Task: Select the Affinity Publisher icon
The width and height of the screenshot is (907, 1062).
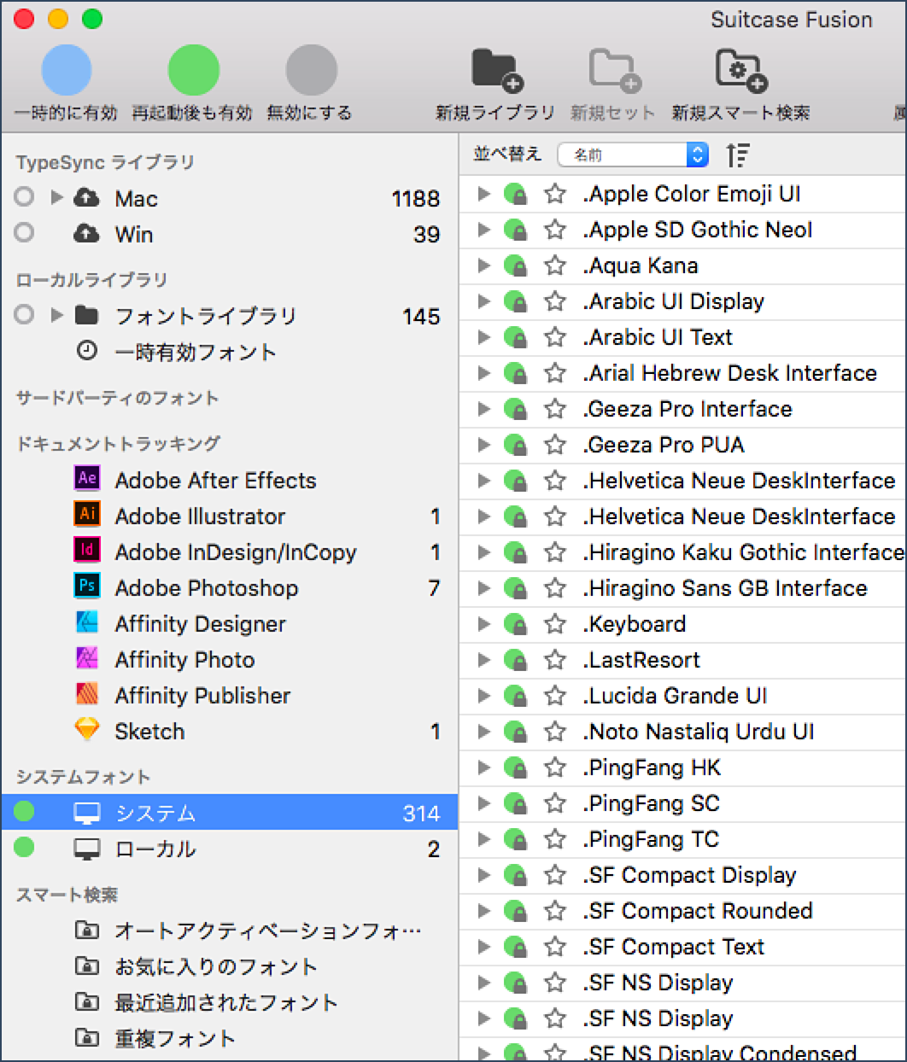Action: 87,694
